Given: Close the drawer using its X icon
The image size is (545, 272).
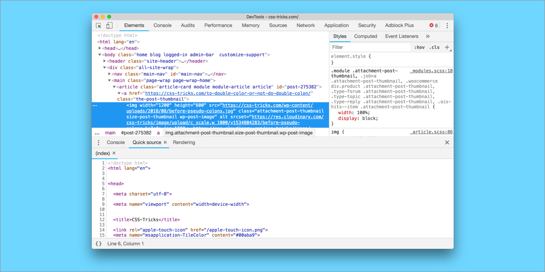Looking at the screenshot, I should [x=447, y=142].
